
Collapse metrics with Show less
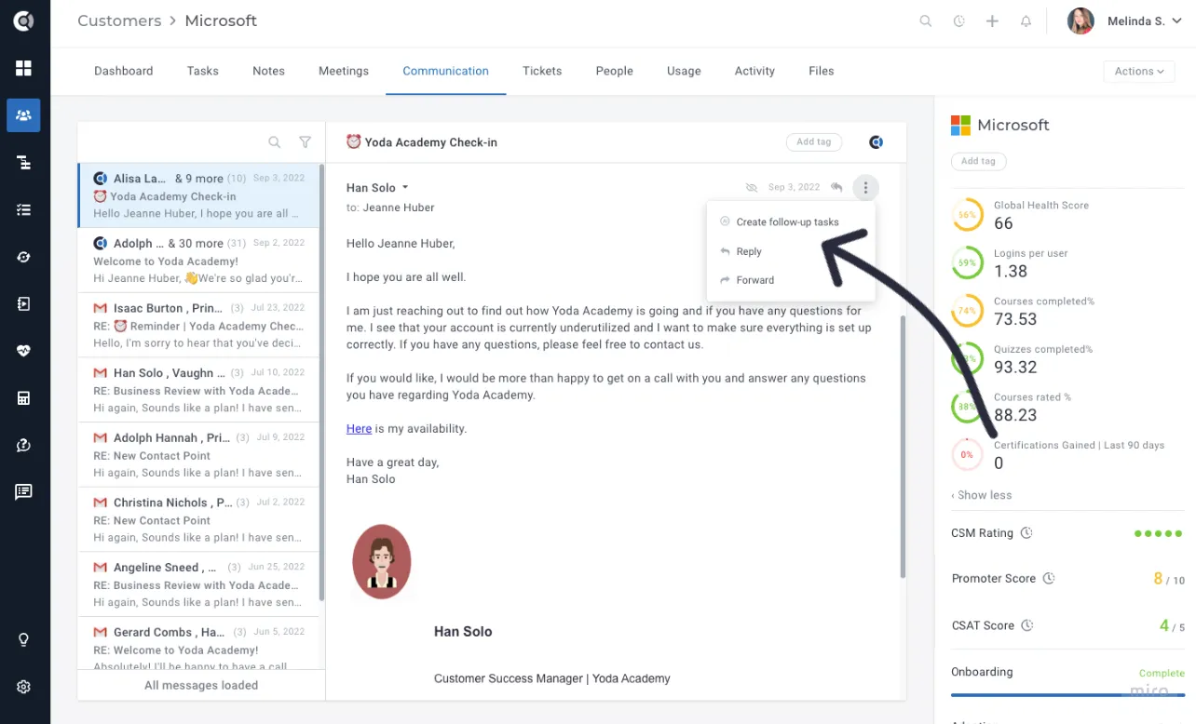pyautogui.click(x=981, y=495)
